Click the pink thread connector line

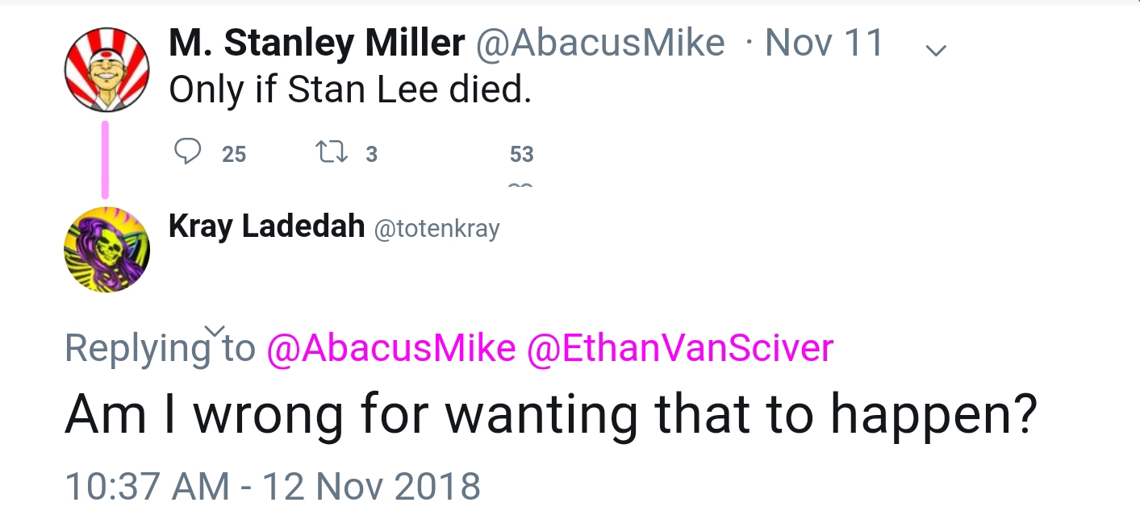click(x=105, y=159)
